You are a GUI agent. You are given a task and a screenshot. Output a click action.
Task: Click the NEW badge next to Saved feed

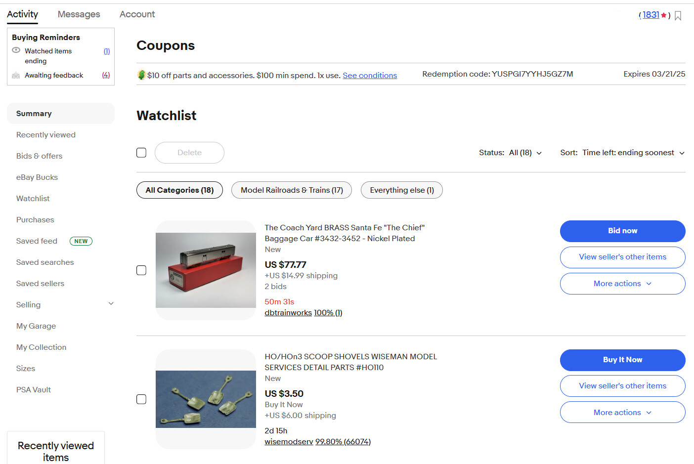81,241
